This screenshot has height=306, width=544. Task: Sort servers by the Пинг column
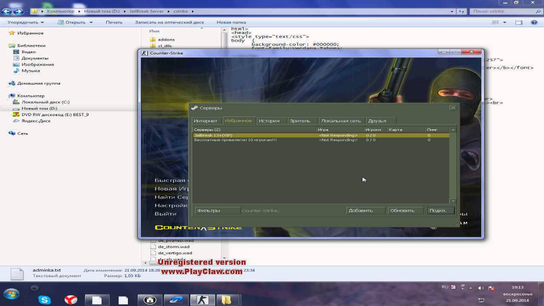[437, 130]
